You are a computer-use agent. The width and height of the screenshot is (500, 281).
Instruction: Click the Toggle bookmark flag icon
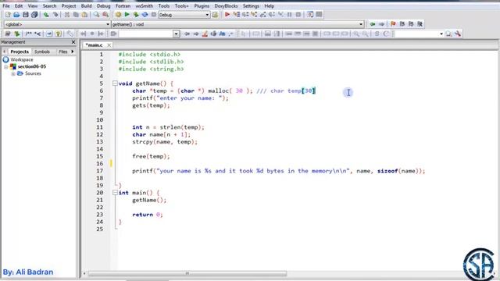393,24
